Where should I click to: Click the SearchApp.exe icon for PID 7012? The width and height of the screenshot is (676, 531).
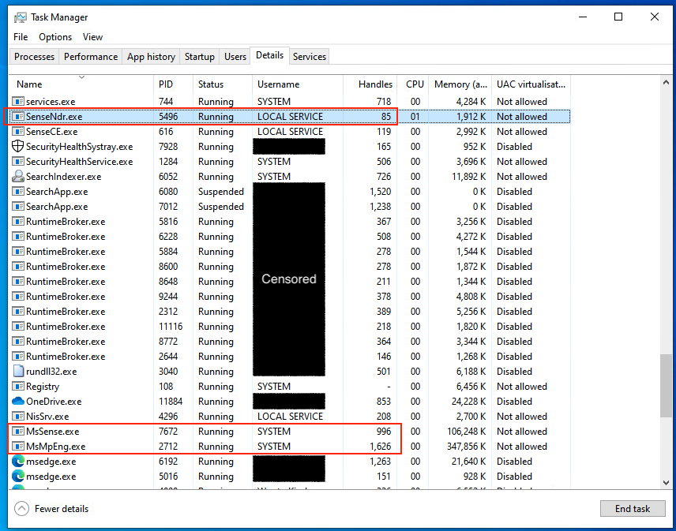coord(18,207)
